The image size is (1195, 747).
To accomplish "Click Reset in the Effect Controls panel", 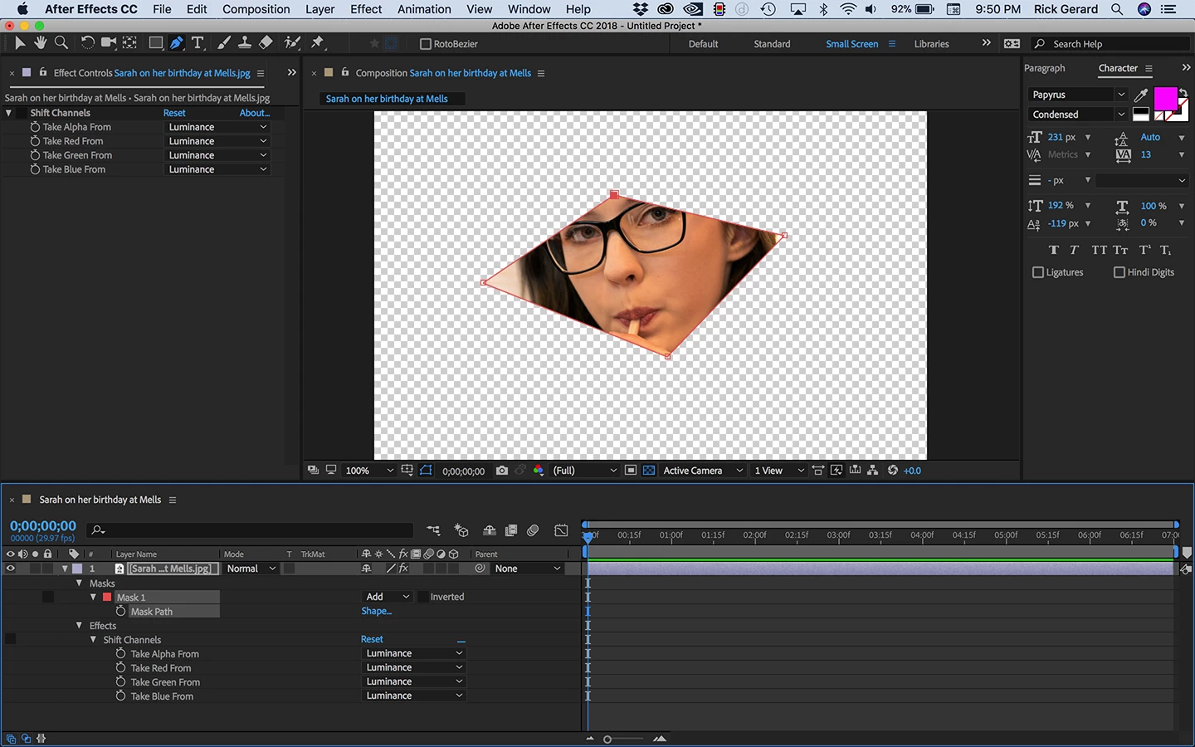I will click(174, 113).
